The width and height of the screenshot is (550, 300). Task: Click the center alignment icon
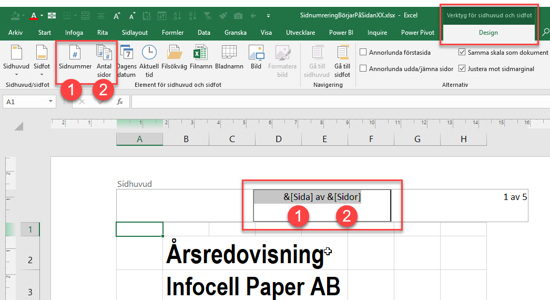pos(101,15)
